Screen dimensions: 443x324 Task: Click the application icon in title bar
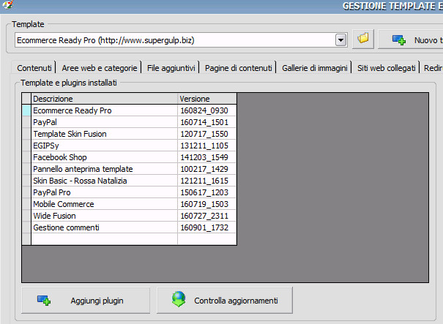(x=7, y=4)
